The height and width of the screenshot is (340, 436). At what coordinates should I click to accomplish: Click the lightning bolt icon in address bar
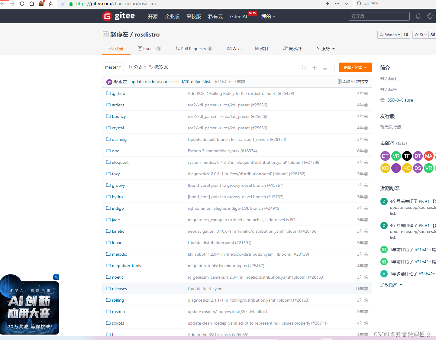328,4
